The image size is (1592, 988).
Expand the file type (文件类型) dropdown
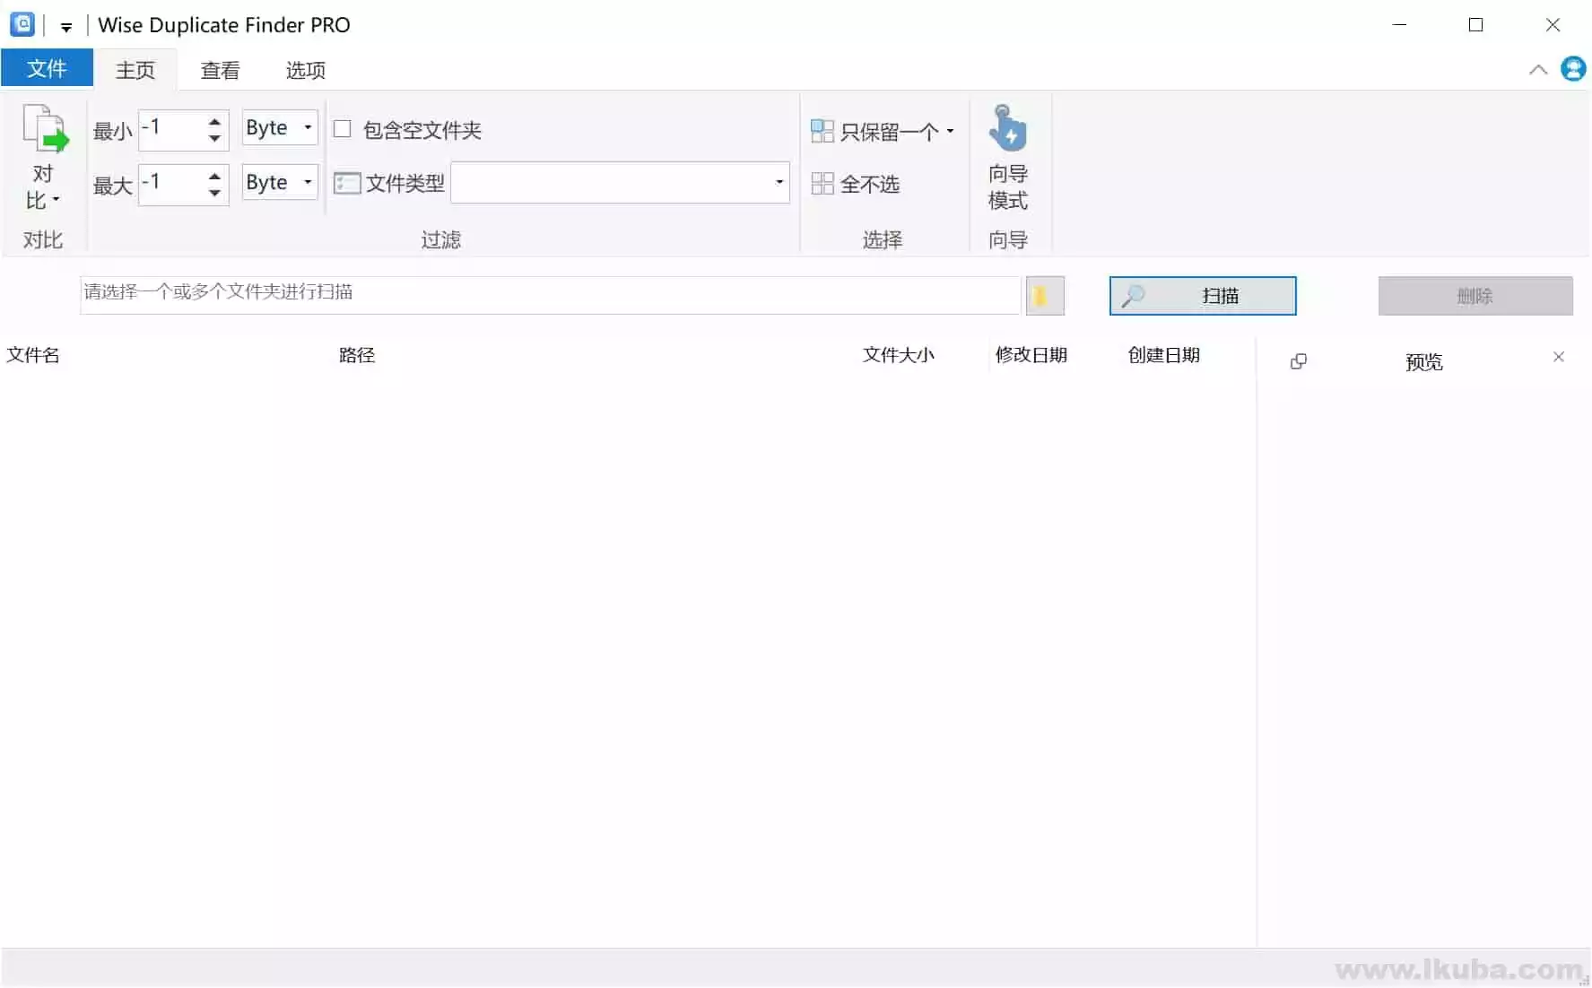(x=779, y=183)
